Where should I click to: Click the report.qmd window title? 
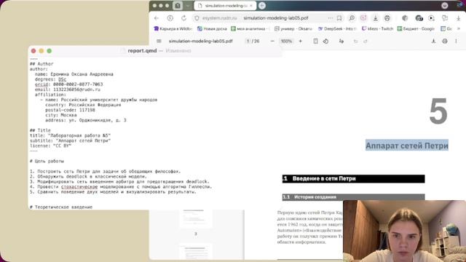tap(143, 51)
